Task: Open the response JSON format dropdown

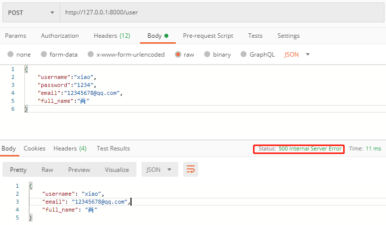Action: [159, 170]
